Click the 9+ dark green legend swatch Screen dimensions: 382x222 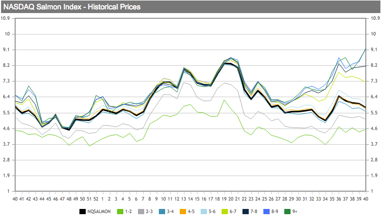[x=287, y=212]
